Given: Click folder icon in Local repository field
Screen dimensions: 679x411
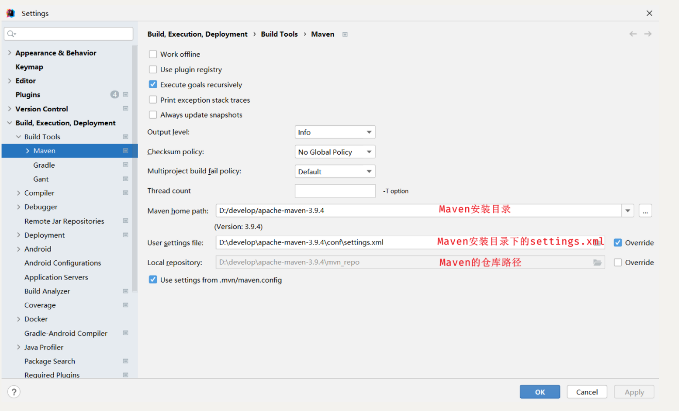Looking at the screenshot, I should (598, 262).
